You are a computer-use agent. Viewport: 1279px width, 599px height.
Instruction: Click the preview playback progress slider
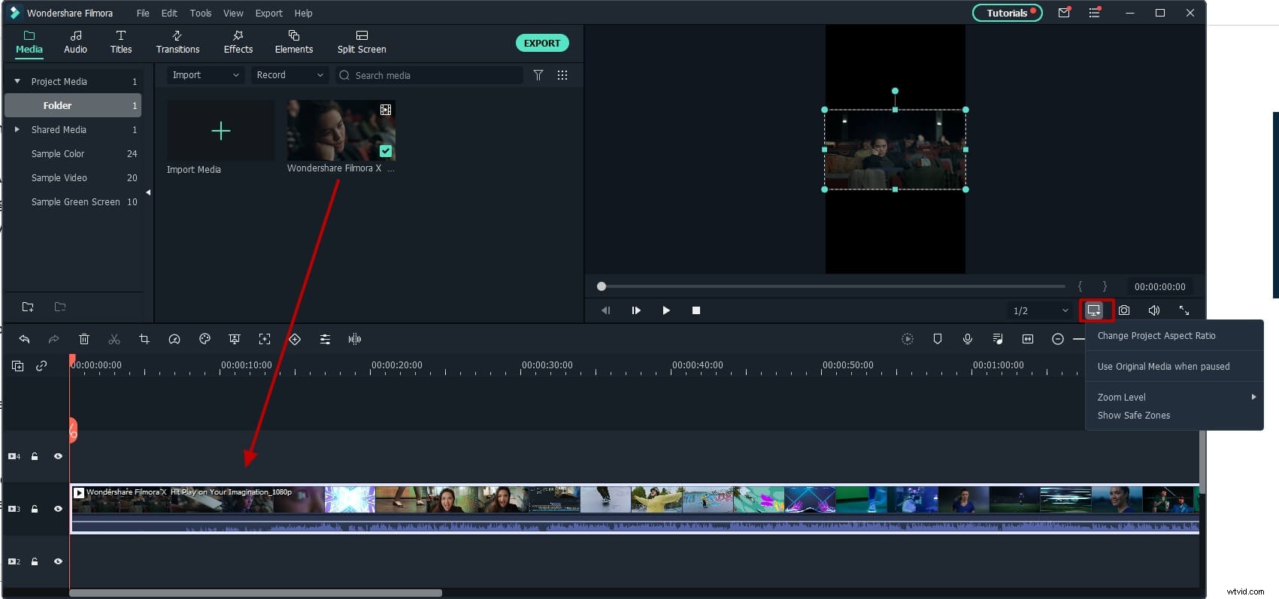click(832, 286)
